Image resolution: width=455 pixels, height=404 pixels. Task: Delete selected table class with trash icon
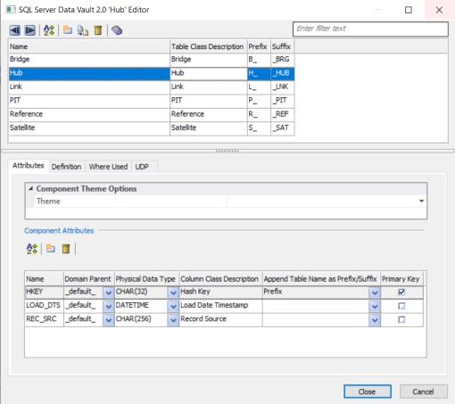[98, 30]
